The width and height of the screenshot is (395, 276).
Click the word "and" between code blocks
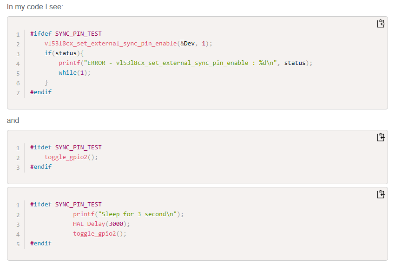(x=13, y=121)
